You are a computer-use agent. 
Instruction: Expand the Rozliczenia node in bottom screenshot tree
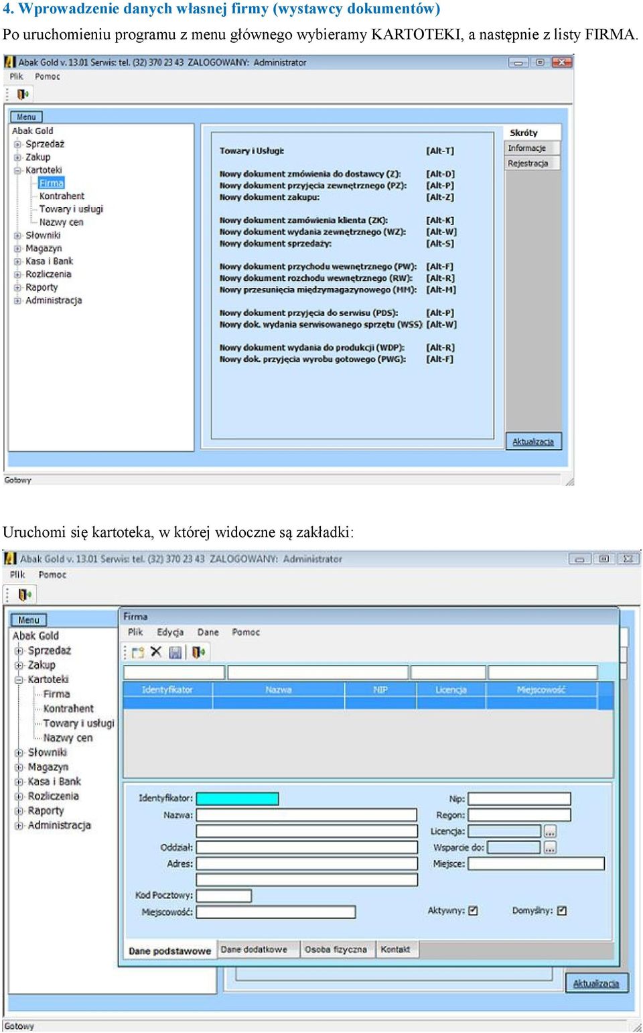tap(19, 796)
